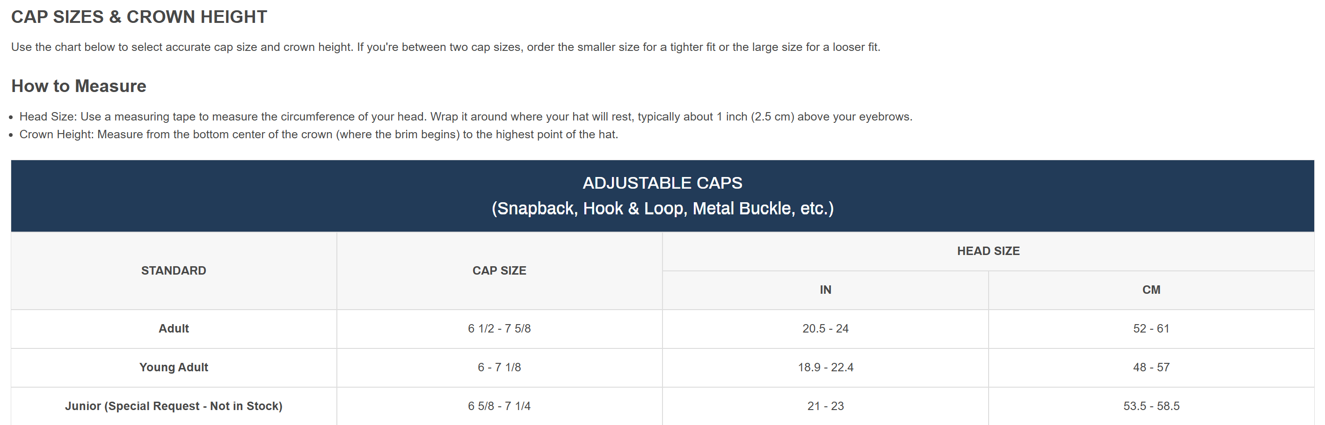Click Young Adult inches value '18.9 - 22.4'
The image size is (1325, 425).
(825, 368)
